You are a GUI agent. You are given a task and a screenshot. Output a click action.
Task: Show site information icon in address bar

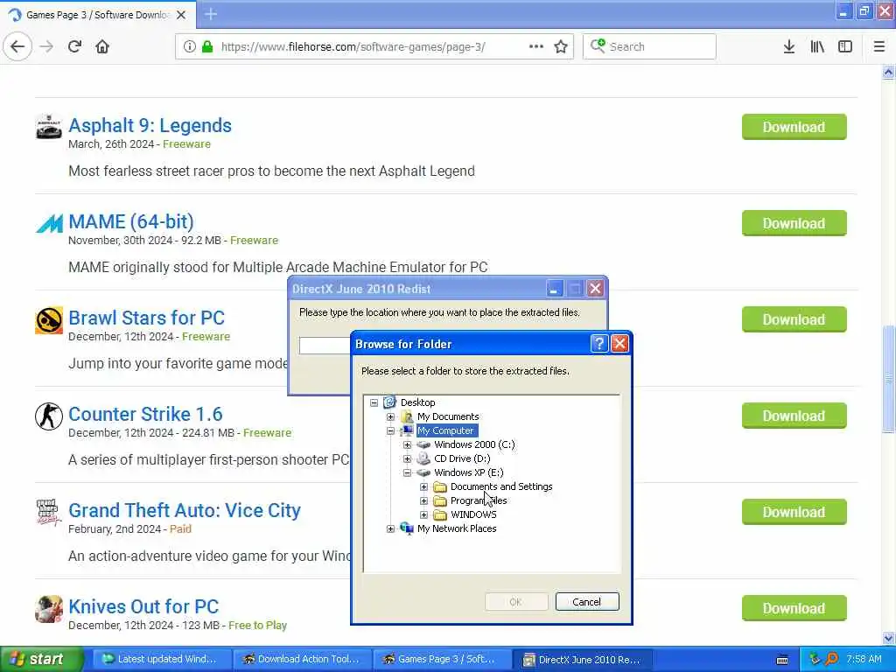[190, 47]
